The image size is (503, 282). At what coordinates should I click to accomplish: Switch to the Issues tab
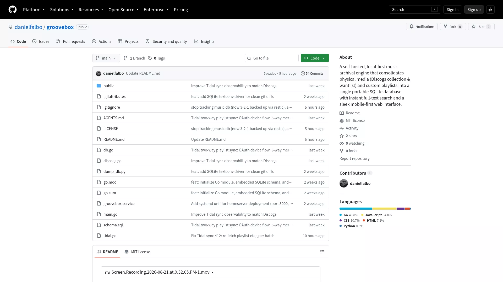pyautogui.click(x=41, y=42)
